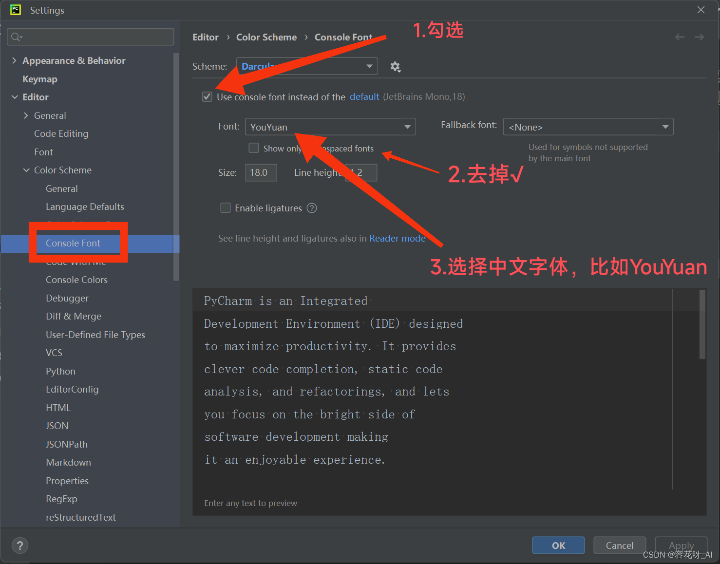The image size is (720, 564).
Task: Collapse the Color Scheme node
Action: point(26,170)
